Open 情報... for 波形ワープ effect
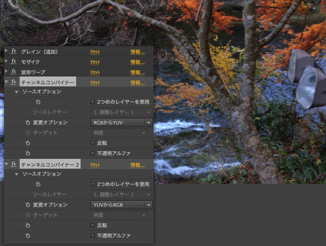326x246 pixels. 137,72
